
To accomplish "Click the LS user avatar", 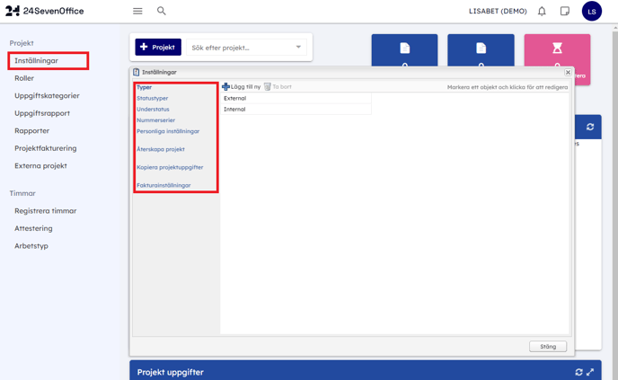I will point(591,12).
